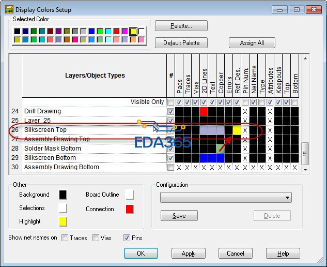The height and width of the screenshot is (267, 327).
Task: Enable net names on Vias
Action: click(96, 238)
